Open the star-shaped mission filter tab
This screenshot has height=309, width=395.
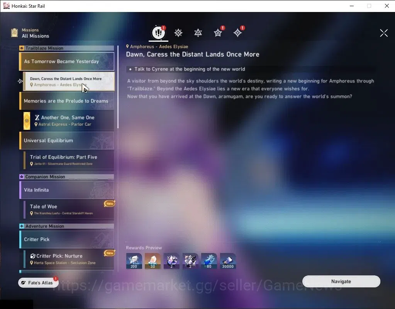coord(218,33)
